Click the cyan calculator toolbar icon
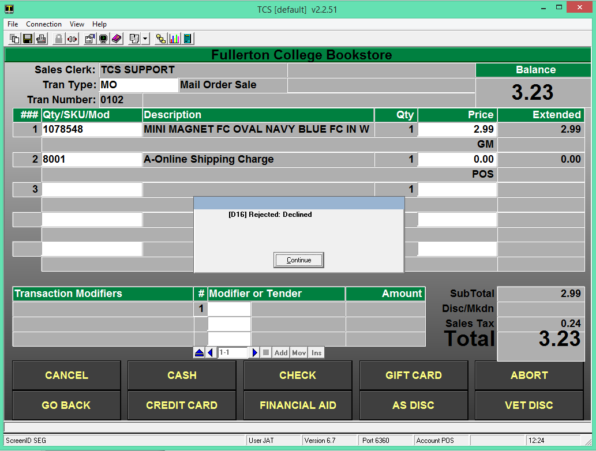Image resolution: width=596 pixels, height=451 pixels. click(188, 39)
